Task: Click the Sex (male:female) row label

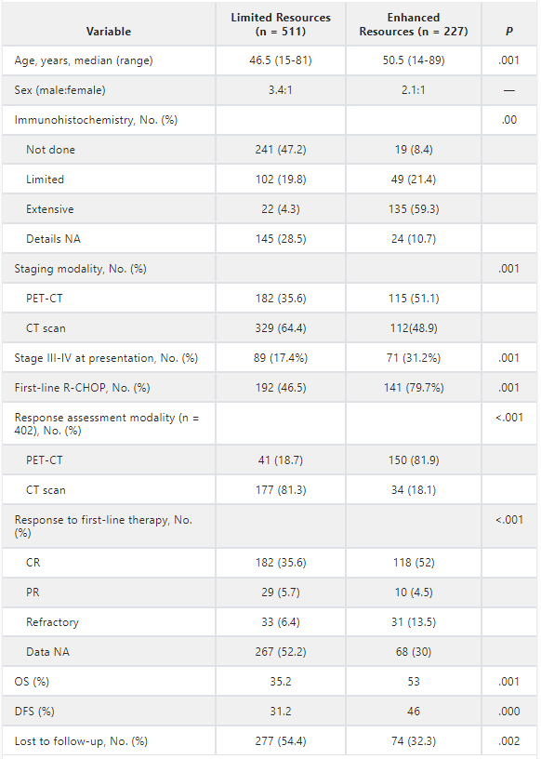Action: click(60, 90)
